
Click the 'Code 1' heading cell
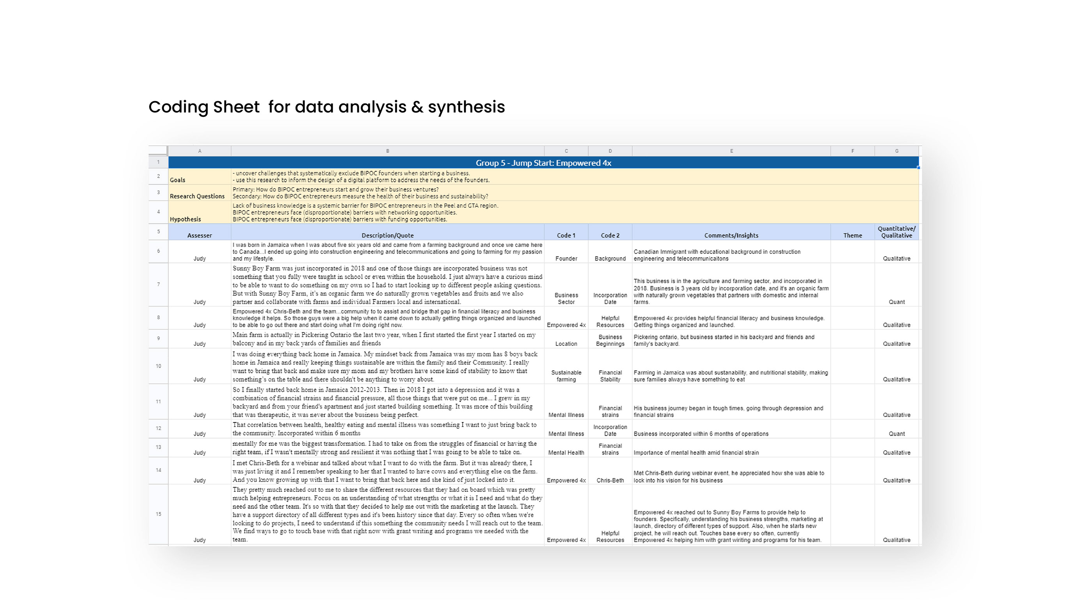(566, 232)
